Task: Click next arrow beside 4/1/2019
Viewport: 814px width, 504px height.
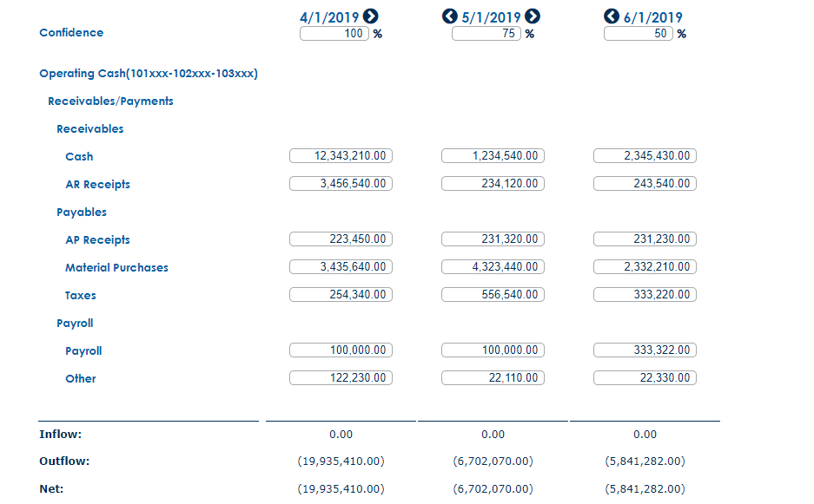Action: click(x=371, y=16)
